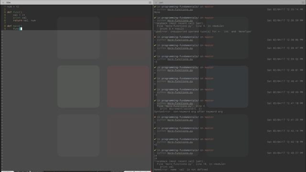Click the SyntaxError non-keyword arg message
The width and height of the screenshot is (306, 172).
point(188,111)
